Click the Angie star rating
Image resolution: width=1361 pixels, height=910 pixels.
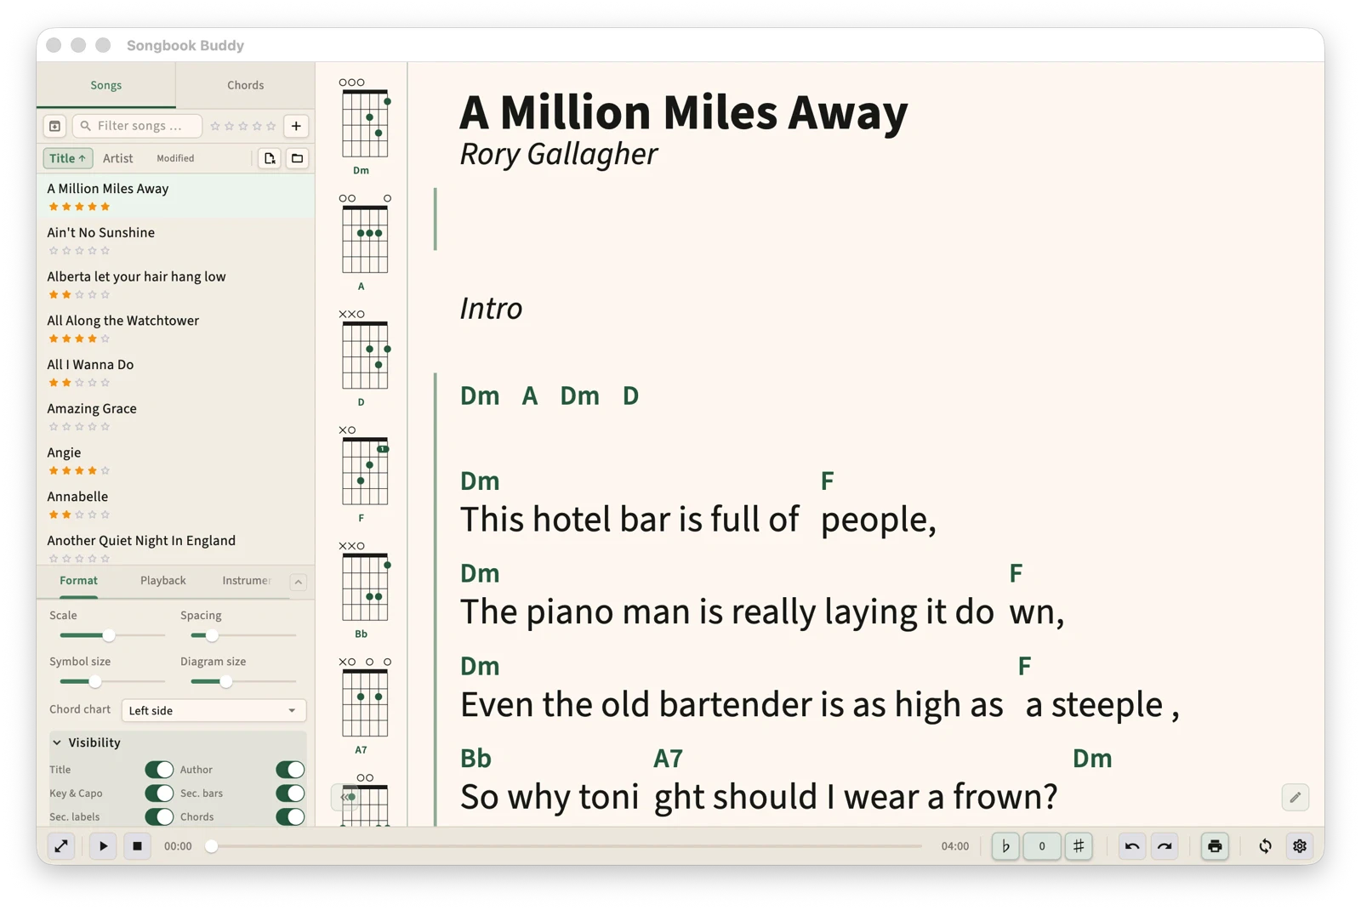(79, 470)
